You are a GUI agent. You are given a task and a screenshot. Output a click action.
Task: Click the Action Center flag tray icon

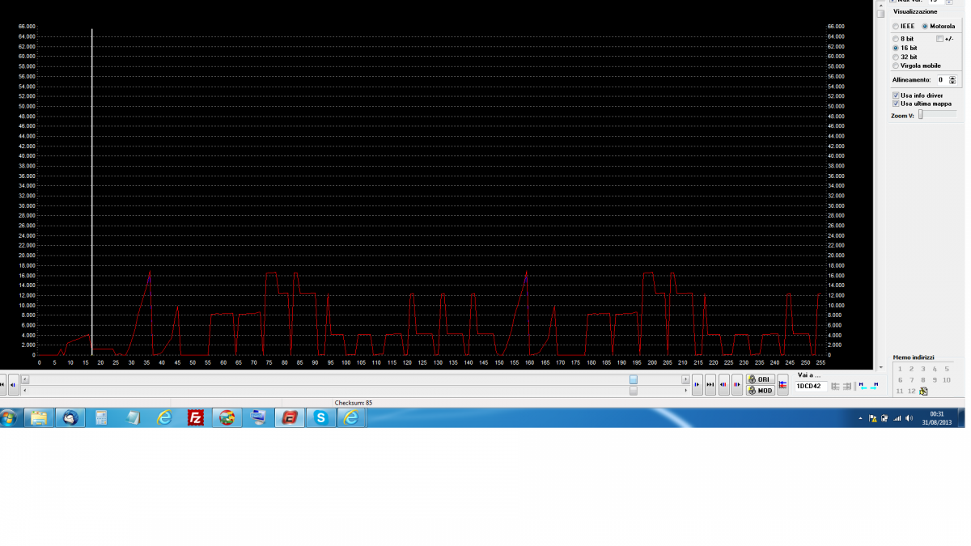tap(873, 418)
